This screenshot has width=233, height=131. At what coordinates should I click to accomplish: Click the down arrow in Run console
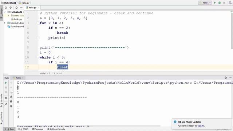pos(11,87)
